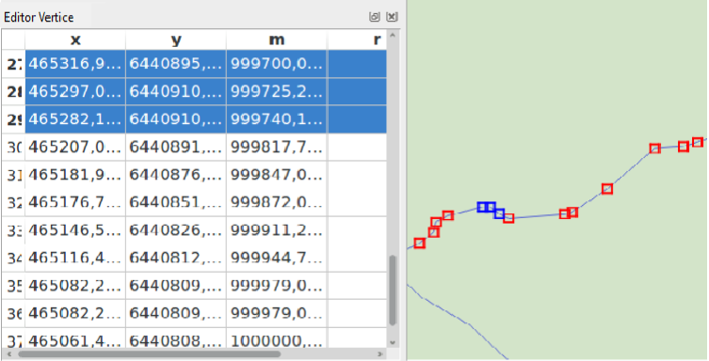Click the vertical scrollbar down arrow

(392, 343)
